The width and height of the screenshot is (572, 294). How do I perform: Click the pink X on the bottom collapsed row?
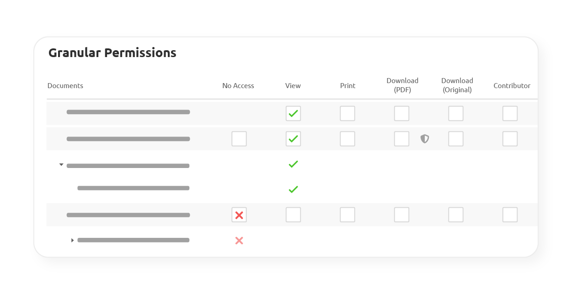(x=239, y=241)
